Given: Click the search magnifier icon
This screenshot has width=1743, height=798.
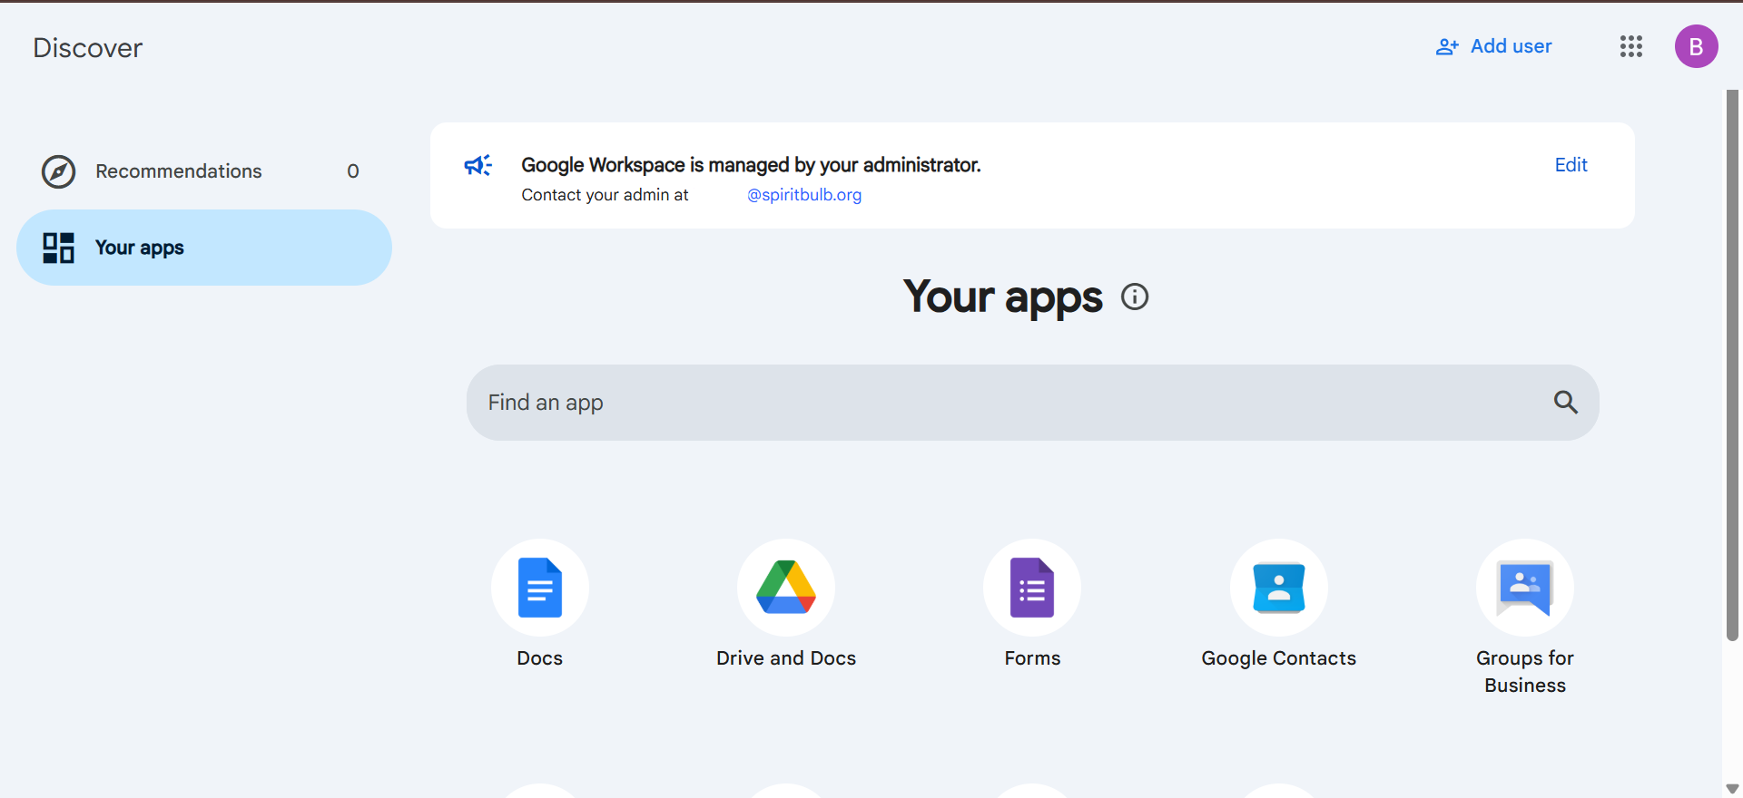Looking at the screenshot, I should [x=1565, y=402].
